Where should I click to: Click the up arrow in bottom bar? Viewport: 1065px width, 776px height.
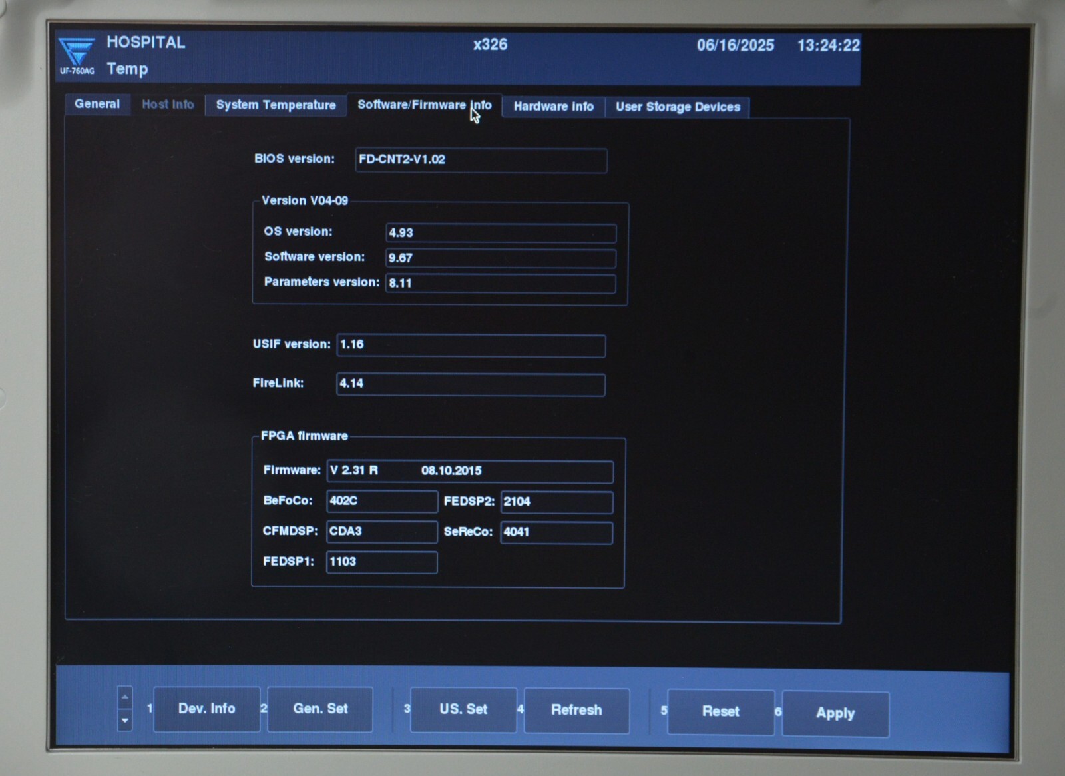tap(124, 697)
